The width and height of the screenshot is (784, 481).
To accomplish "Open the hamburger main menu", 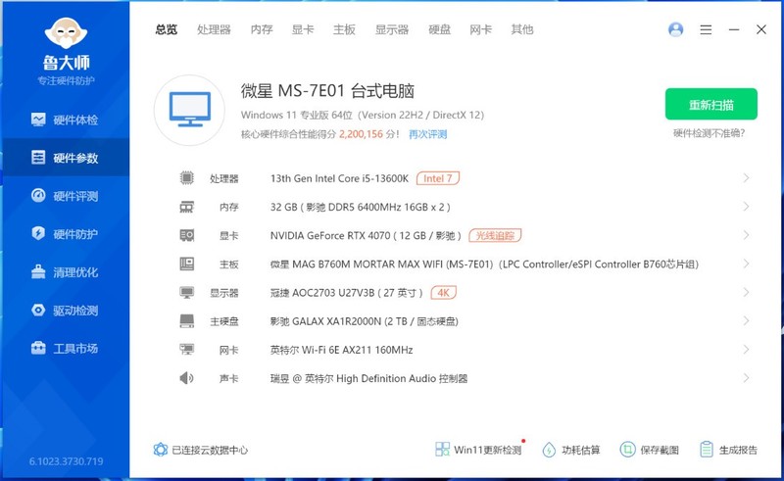I will click(x=706, y=29).
